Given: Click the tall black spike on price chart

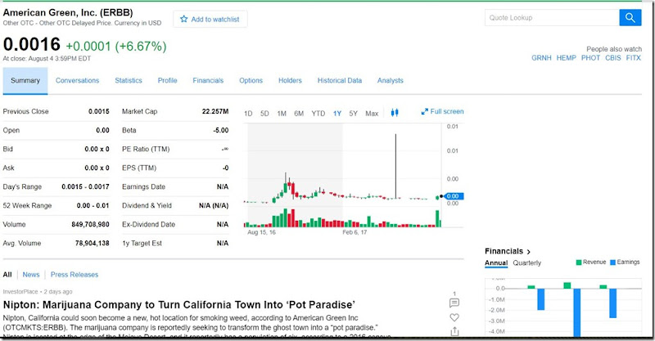Looking at the screenshot, I should 395,166.
